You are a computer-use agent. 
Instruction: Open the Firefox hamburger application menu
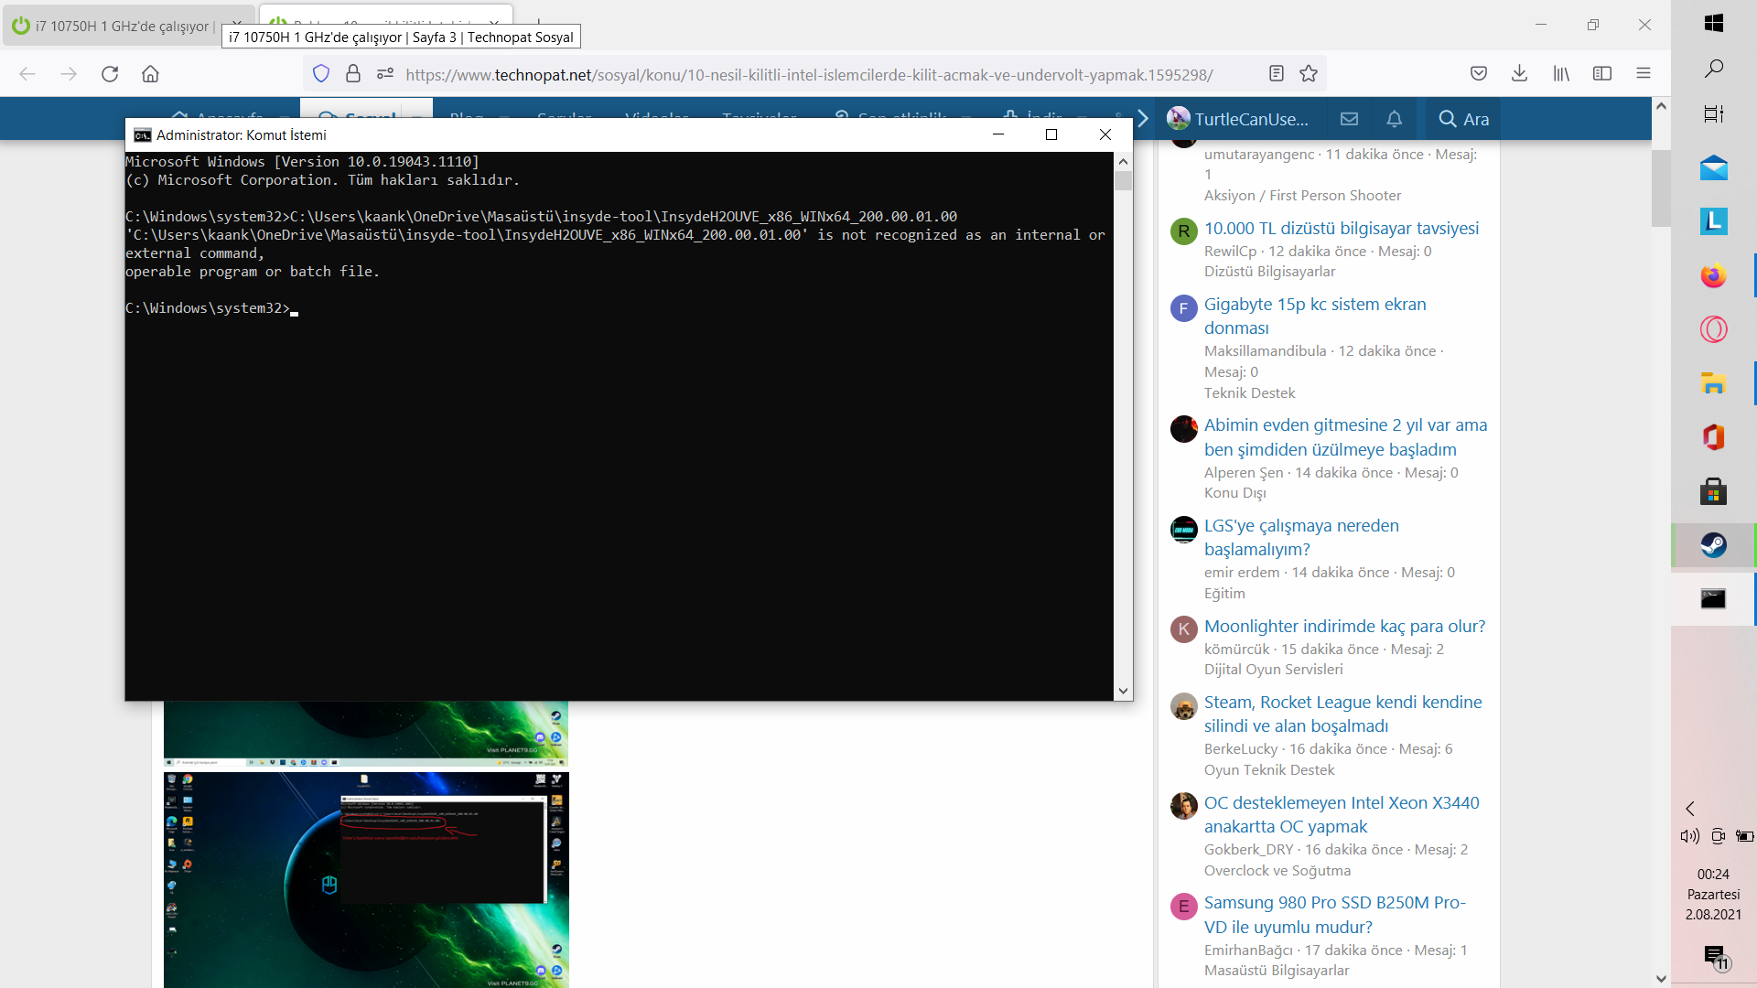[x=1644, y=74]
